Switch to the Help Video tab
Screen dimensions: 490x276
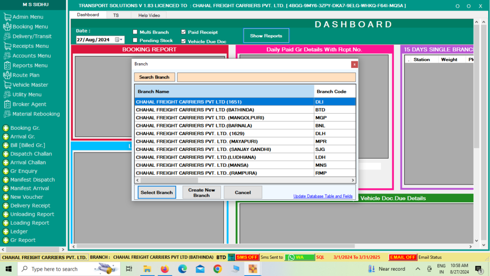coord(149,15)
